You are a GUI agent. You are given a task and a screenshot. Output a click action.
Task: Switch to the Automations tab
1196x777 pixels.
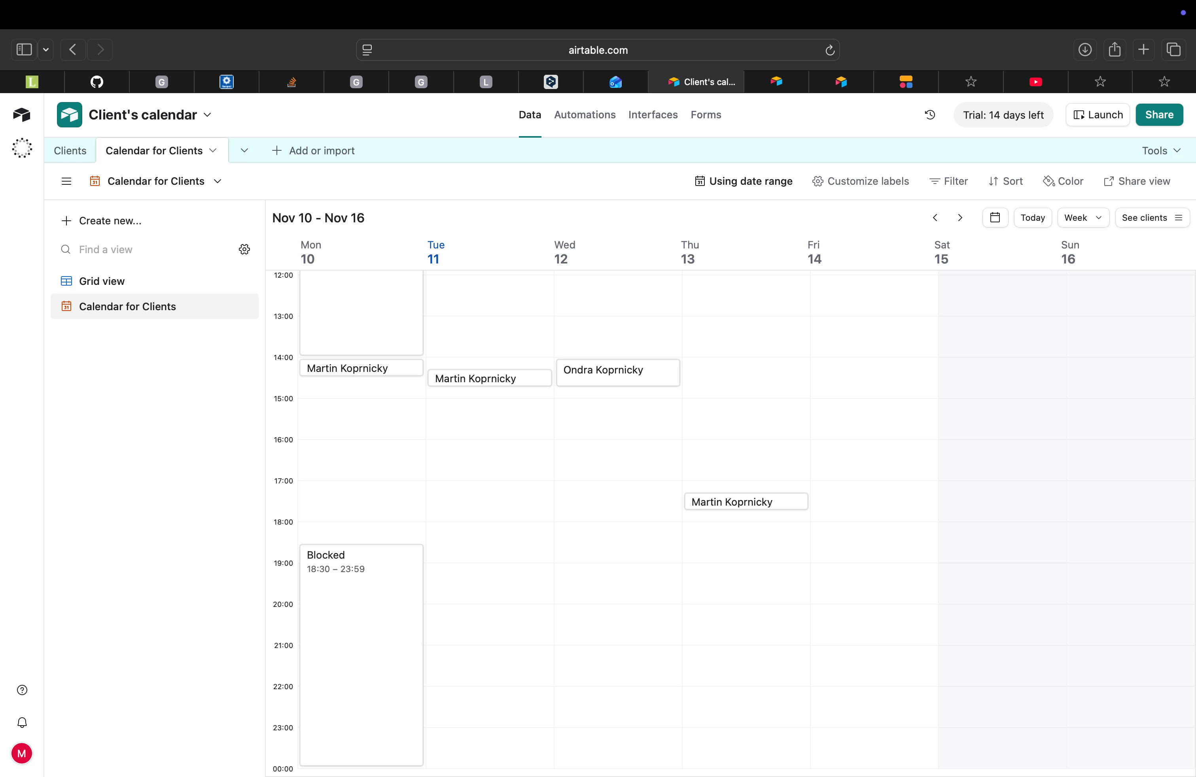[x=585, y=115]
